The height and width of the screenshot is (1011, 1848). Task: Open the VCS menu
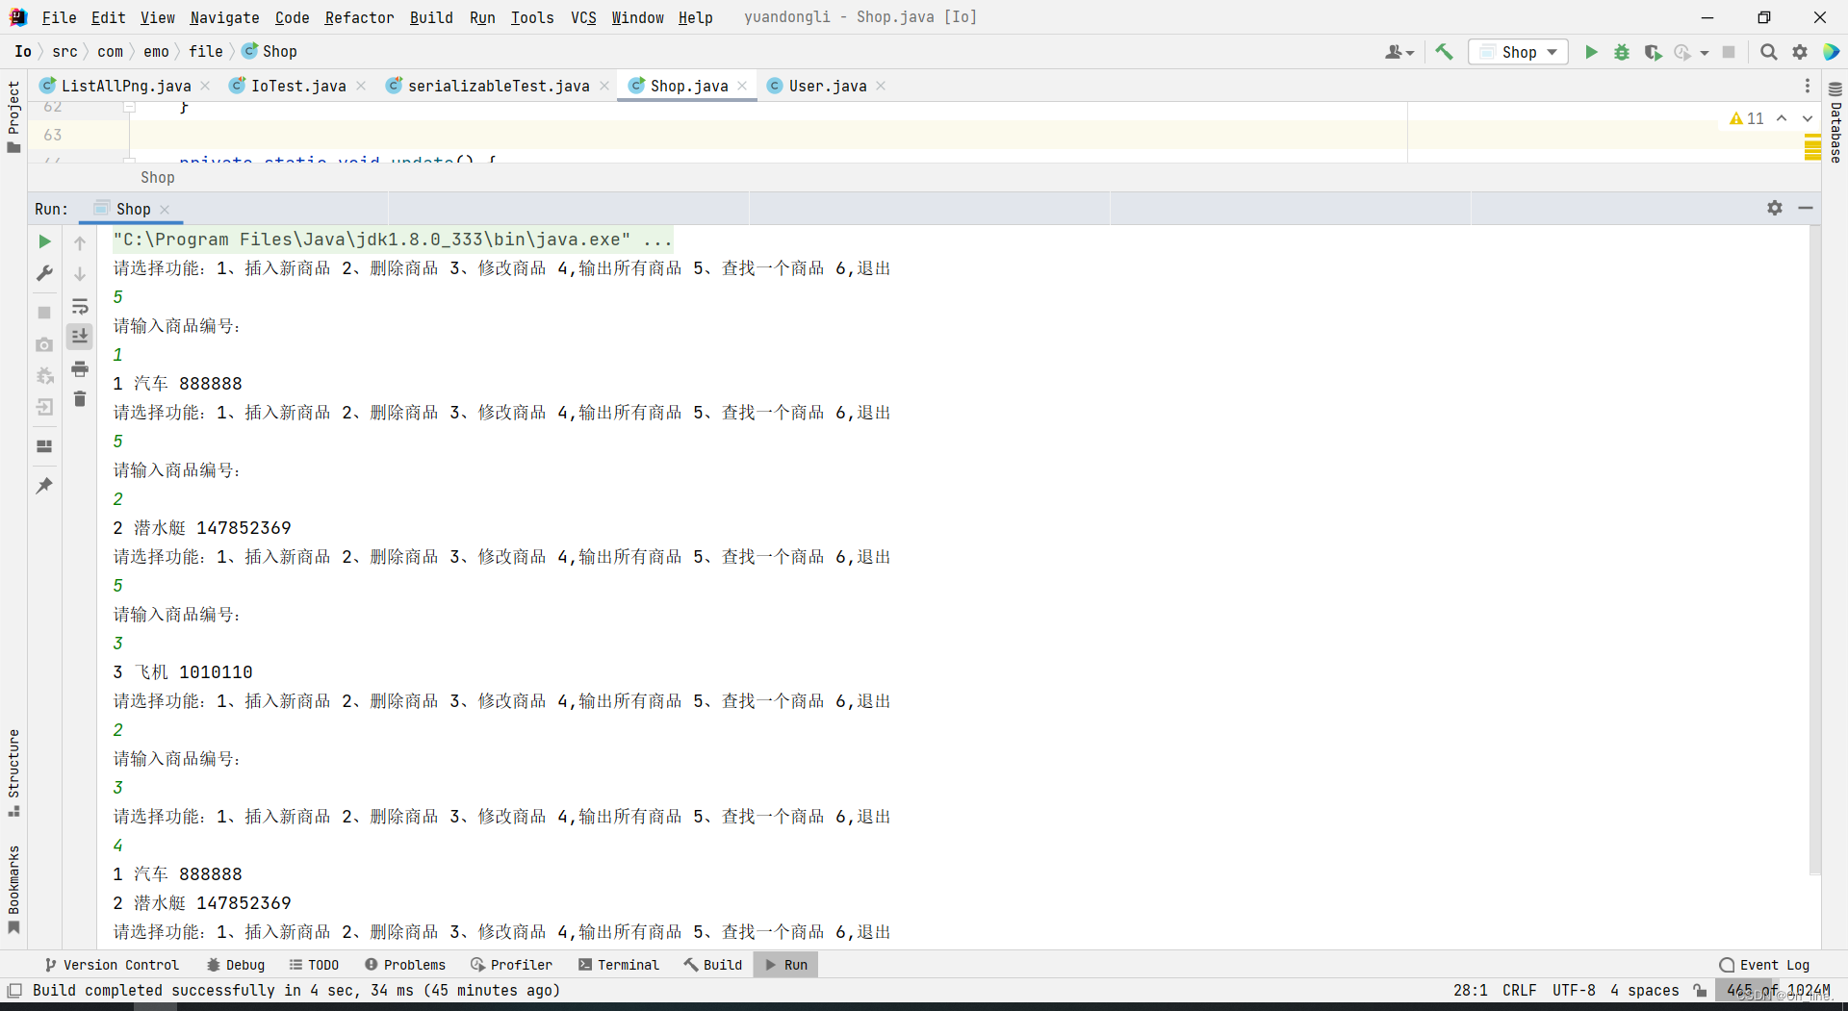tap(583, 17)
